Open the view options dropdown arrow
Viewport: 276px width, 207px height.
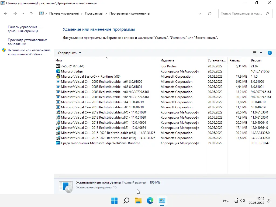pyautogui.click(x=260, y=53)
